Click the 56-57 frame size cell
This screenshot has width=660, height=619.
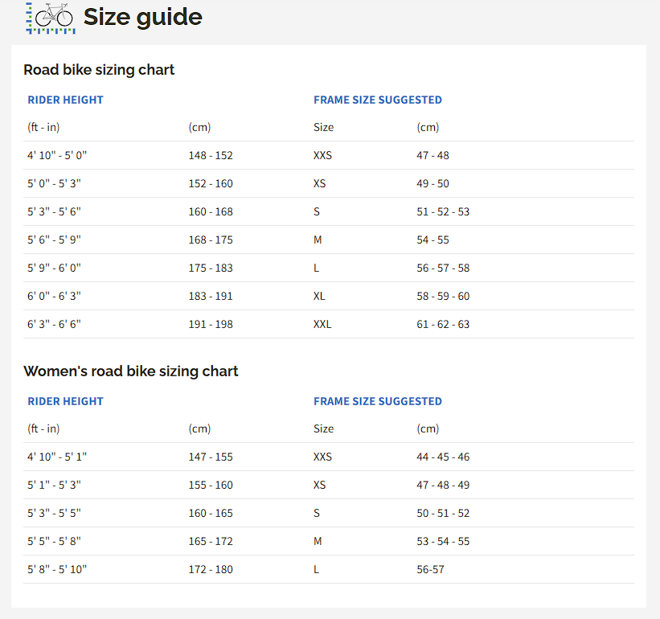430,569
